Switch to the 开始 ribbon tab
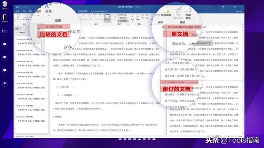The image size is (264, 148). coord(25,11)
